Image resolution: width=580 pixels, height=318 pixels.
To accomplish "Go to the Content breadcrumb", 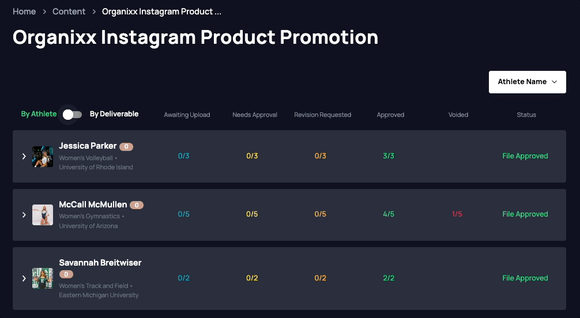I will [x=69, y=12].
